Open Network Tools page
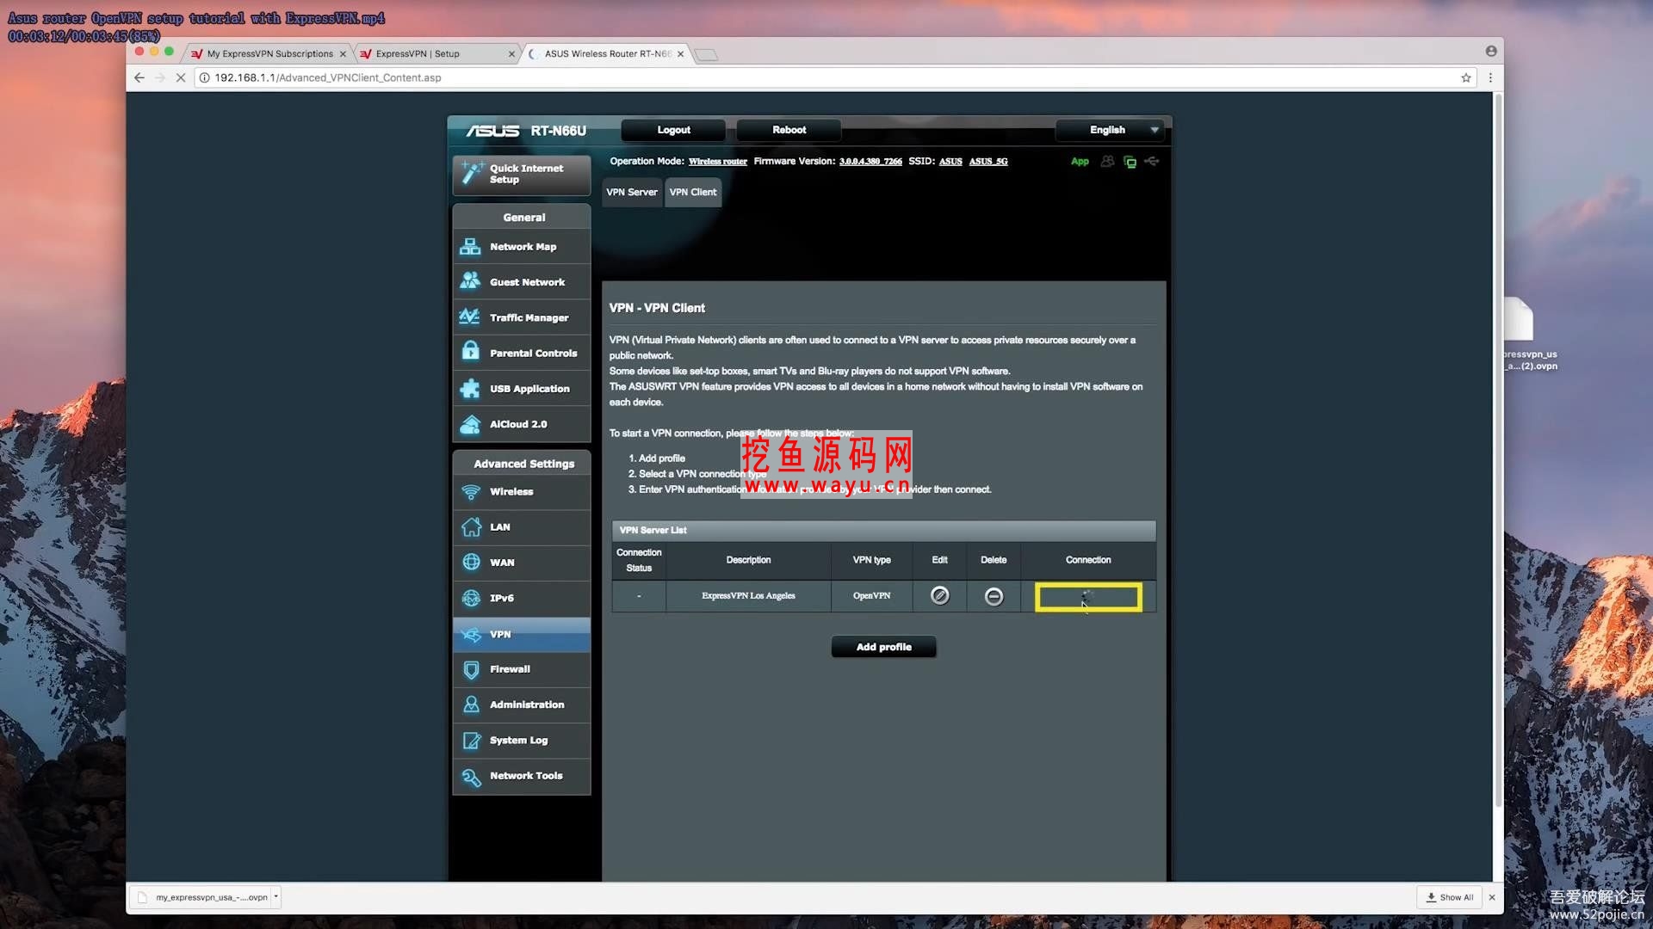 521,776
